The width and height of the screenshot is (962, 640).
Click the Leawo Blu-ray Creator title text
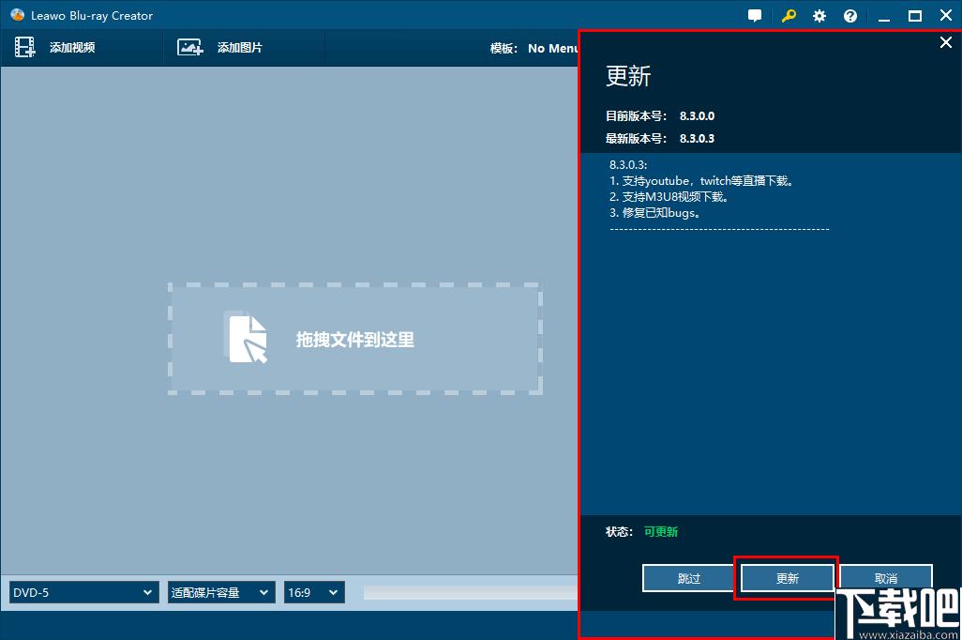[x=92, y=15]
